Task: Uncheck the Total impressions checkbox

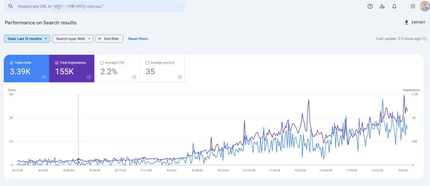Action: 57,63
